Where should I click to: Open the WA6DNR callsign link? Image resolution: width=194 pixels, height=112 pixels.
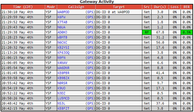point(63,68)
